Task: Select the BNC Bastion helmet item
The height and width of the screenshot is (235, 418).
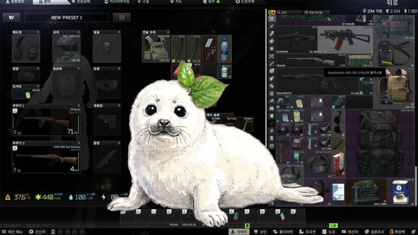Action: 66,48
